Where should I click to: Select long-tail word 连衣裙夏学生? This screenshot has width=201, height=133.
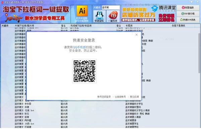[x=132, y=124]
